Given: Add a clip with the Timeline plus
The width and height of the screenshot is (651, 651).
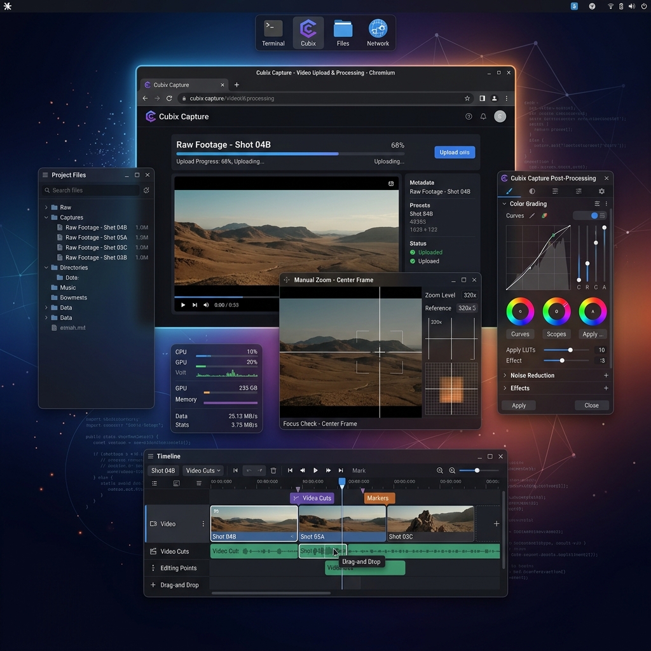Looking at the screenshot, I should pyautogui.click(x=497, y=524).
